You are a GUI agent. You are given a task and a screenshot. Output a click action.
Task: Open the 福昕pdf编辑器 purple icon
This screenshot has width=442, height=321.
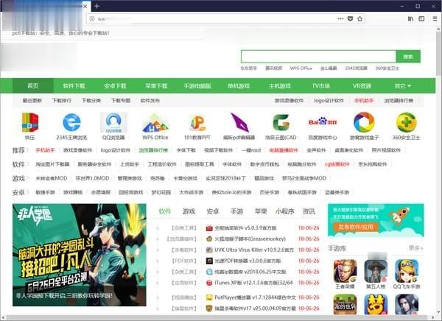[x=239, y=122]
